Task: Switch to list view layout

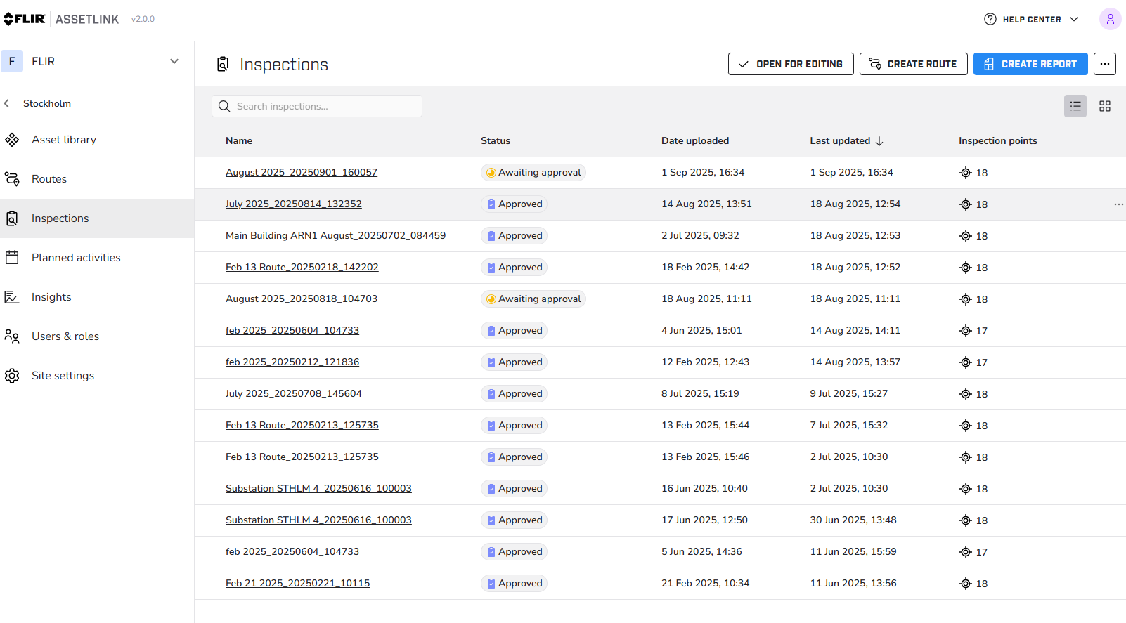Action: pyautogui.click(x=1075, y=106)
